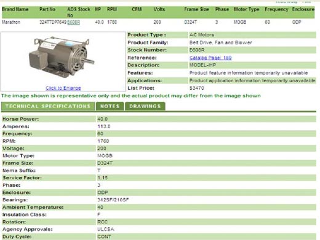Open the Drawings tab
Viewport: 320px width, 240px height.
pyautogui.click(x=145, y=106)
